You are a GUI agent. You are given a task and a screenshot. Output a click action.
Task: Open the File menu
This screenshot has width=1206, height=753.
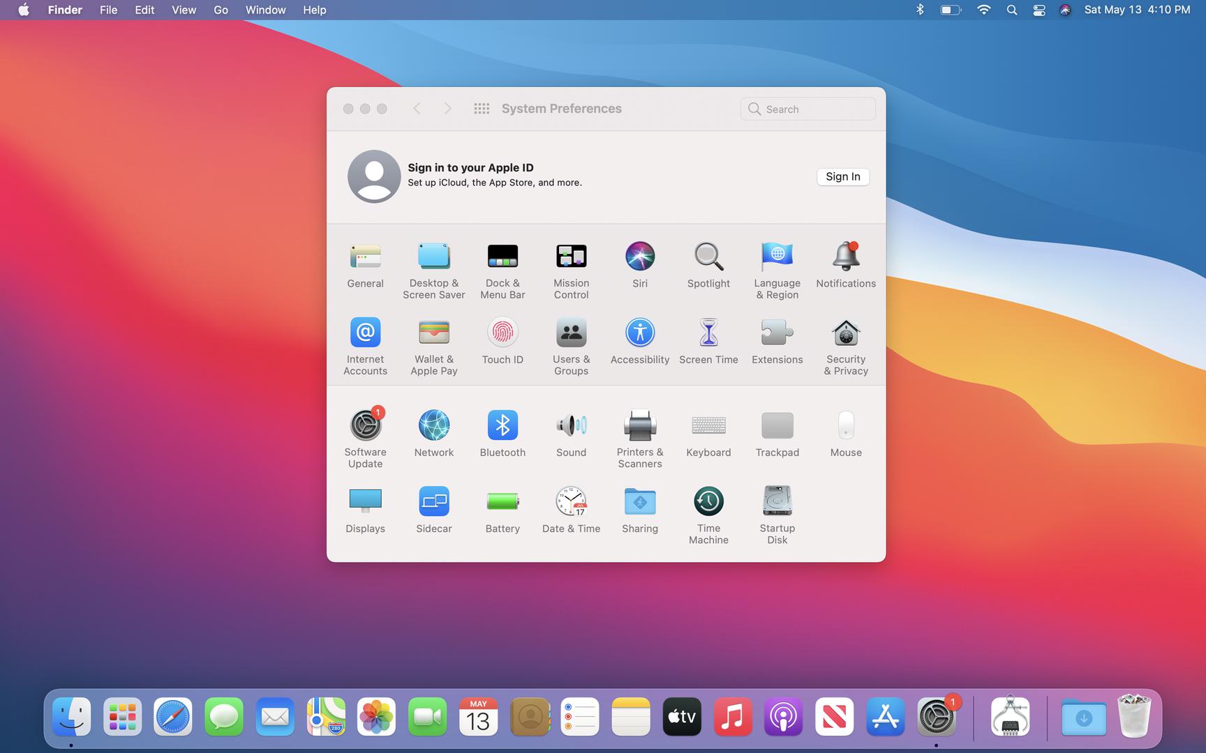(108, 10)
